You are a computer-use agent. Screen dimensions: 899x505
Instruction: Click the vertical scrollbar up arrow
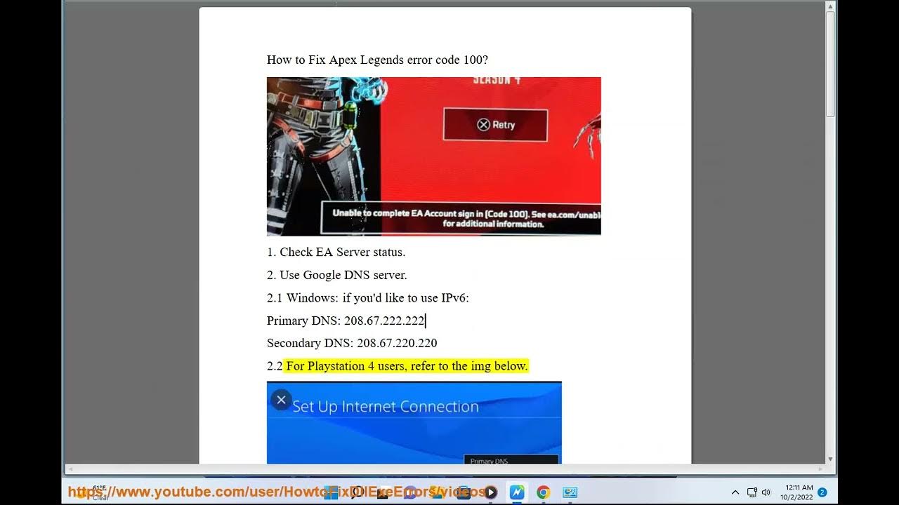[831, 7]
